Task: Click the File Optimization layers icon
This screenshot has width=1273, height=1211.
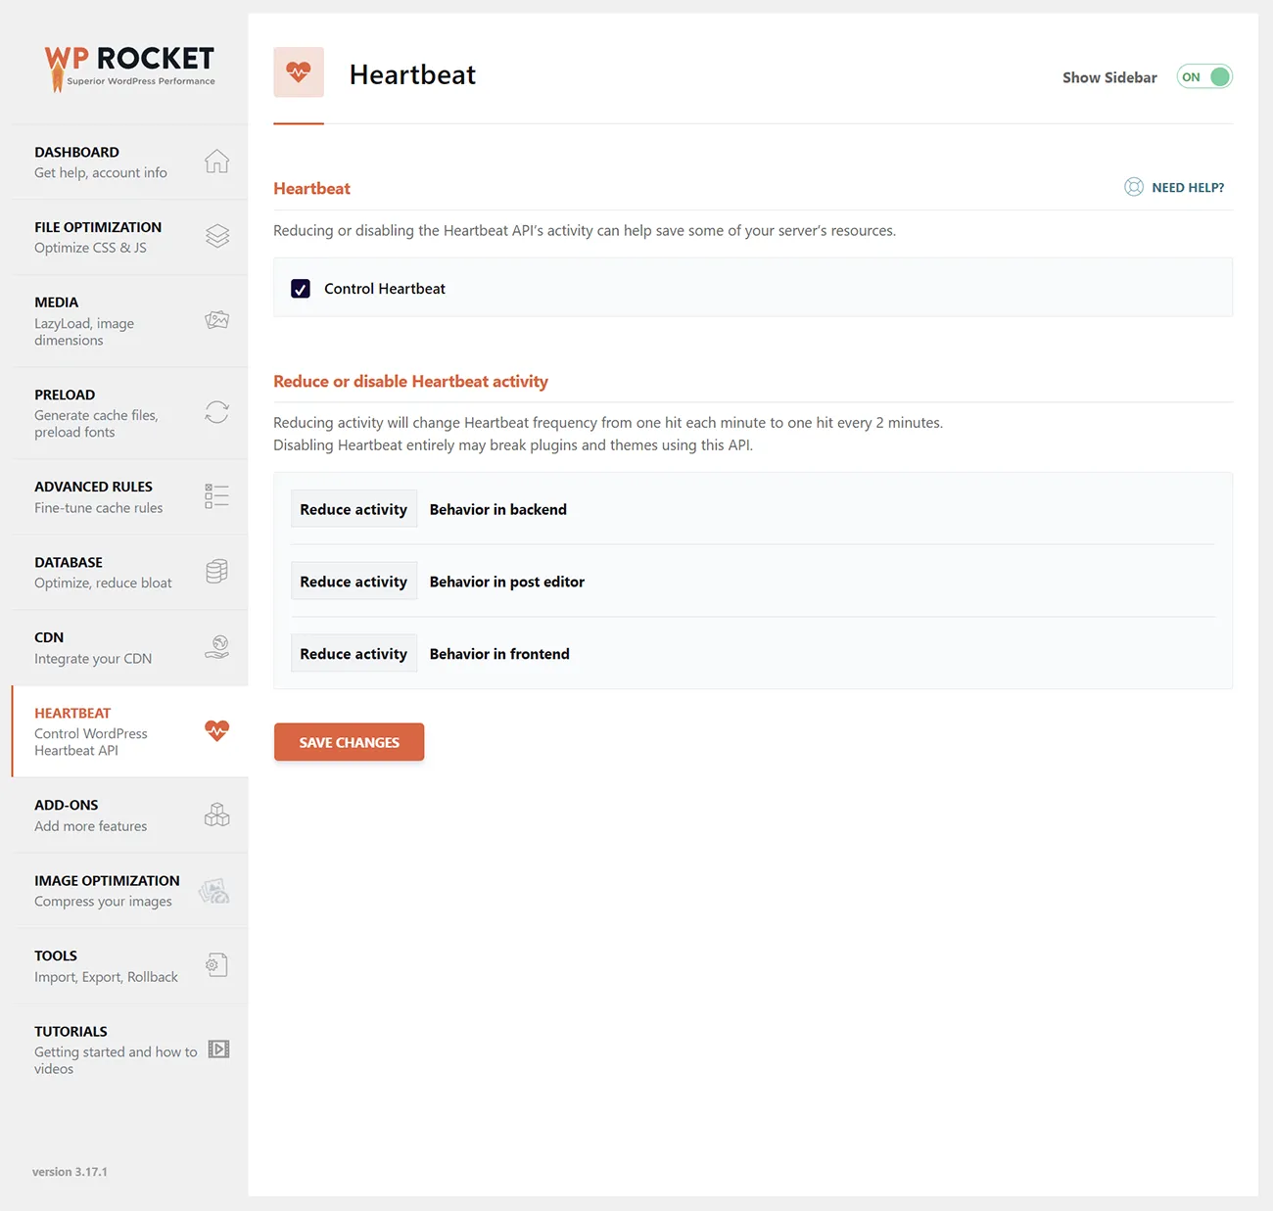Action: (216, 236)
